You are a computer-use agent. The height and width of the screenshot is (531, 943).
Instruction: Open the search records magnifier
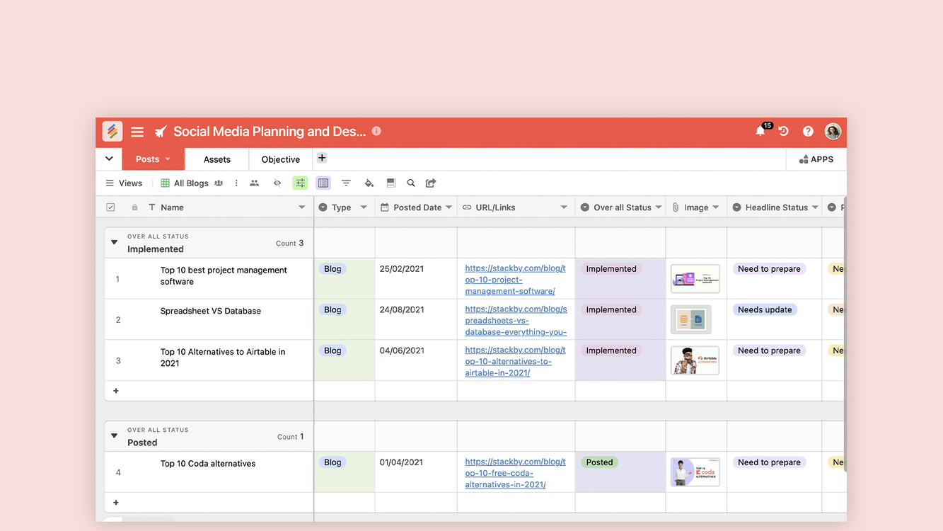(x=411, y=183)
